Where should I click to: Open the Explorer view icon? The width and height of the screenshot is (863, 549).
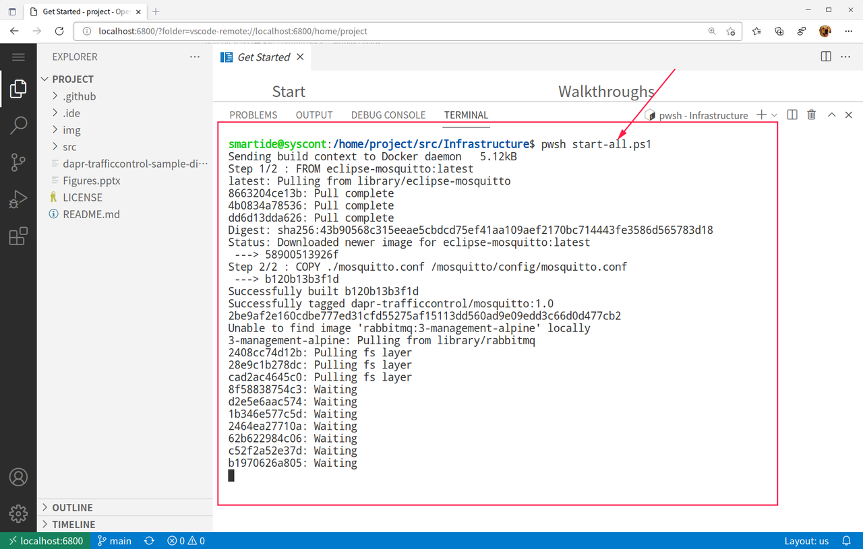coord(18,88)
